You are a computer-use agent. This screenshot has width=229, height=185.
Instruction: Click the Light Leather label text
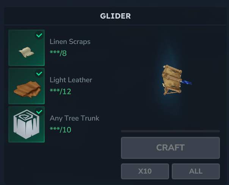71,80
